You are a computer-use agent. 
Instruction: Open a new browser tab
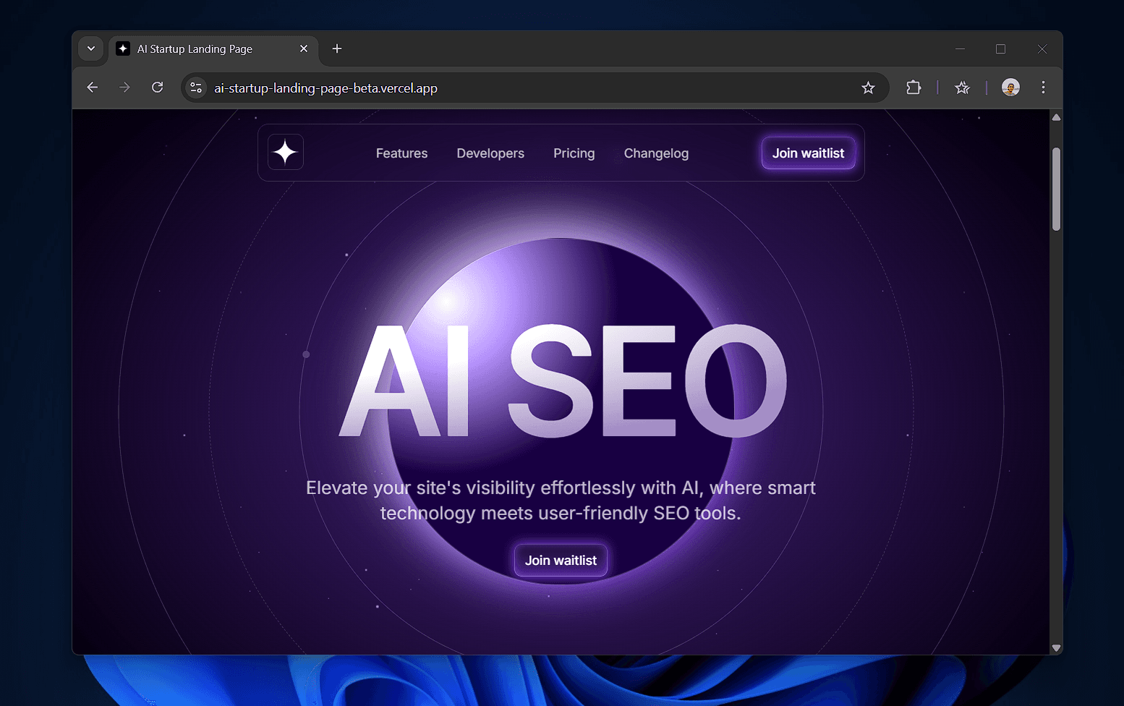tap(337, 48)
